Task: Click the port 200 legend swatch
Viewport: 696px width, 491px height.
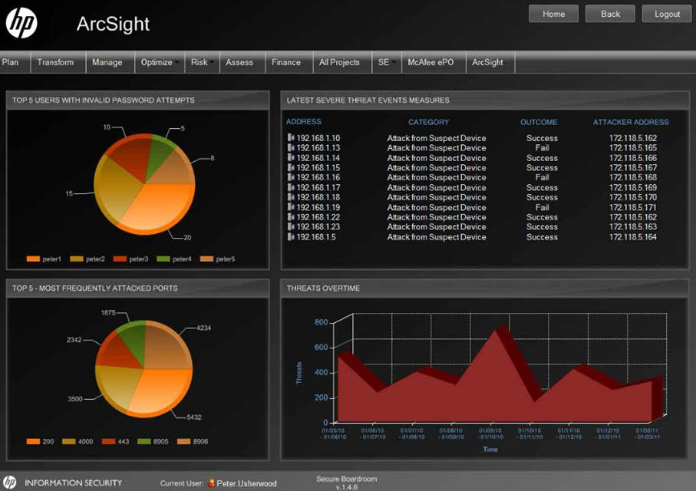Action: coord(33,441)
